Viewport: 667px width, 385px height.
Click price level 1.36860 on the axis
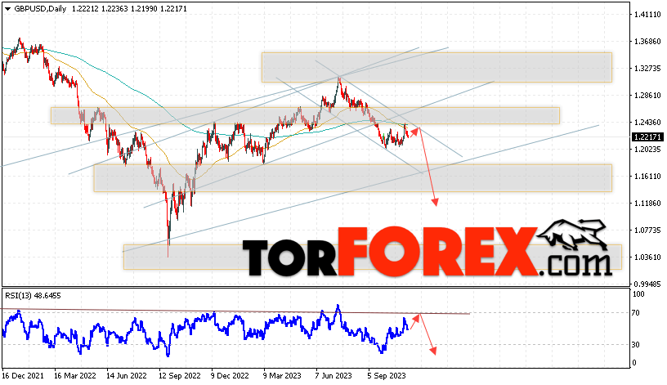(647, 41)
